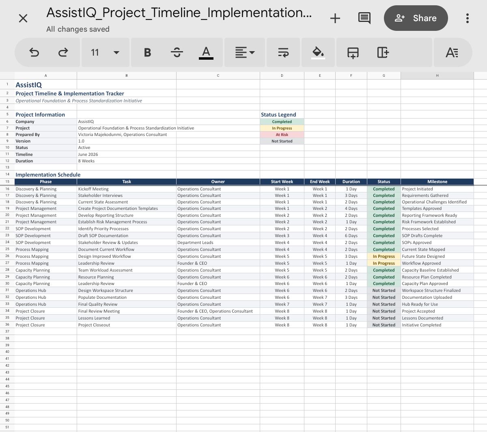487x432 pixels.
Task: Click the Share button
Action: click(x=416, y=18)
